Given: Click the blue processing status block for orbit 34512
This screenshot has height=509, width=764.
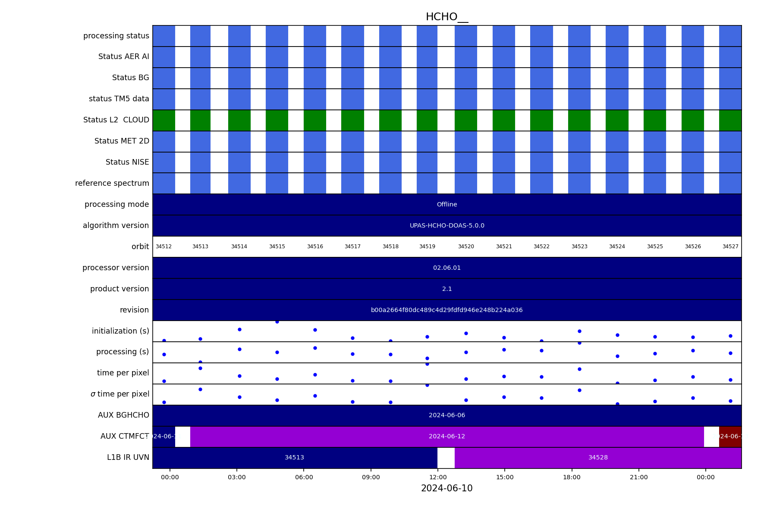Looking at the screenshot, I should coord(164,36).
